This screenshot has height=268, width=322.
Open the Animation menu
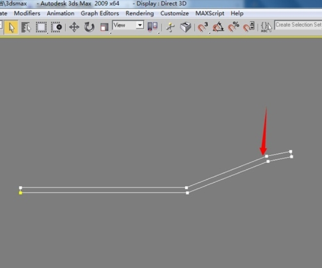[61, 13]
